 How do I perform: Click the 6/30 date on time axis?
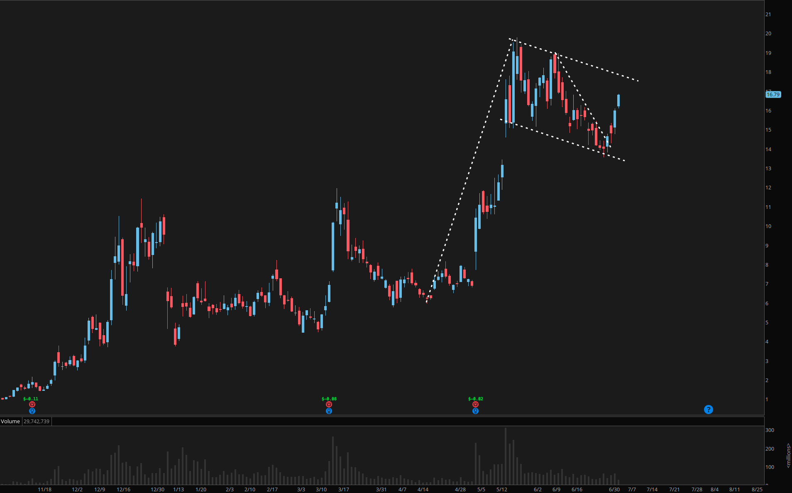click(x=614, y=489)
